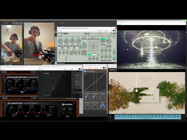Viewport: 187px width, 140px height.
Task: Click the circular XY pad in Portal
Action: [55, 84]
